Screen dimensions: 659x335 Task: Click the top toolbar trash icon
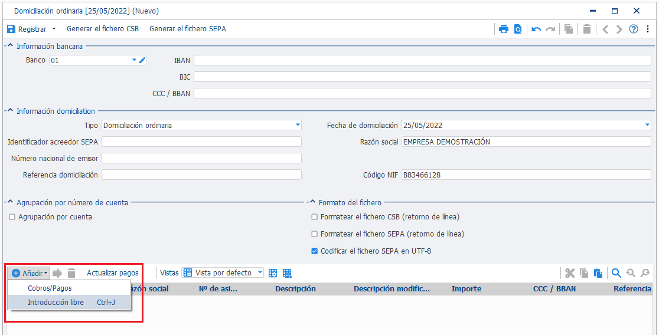tap(587, 29)
